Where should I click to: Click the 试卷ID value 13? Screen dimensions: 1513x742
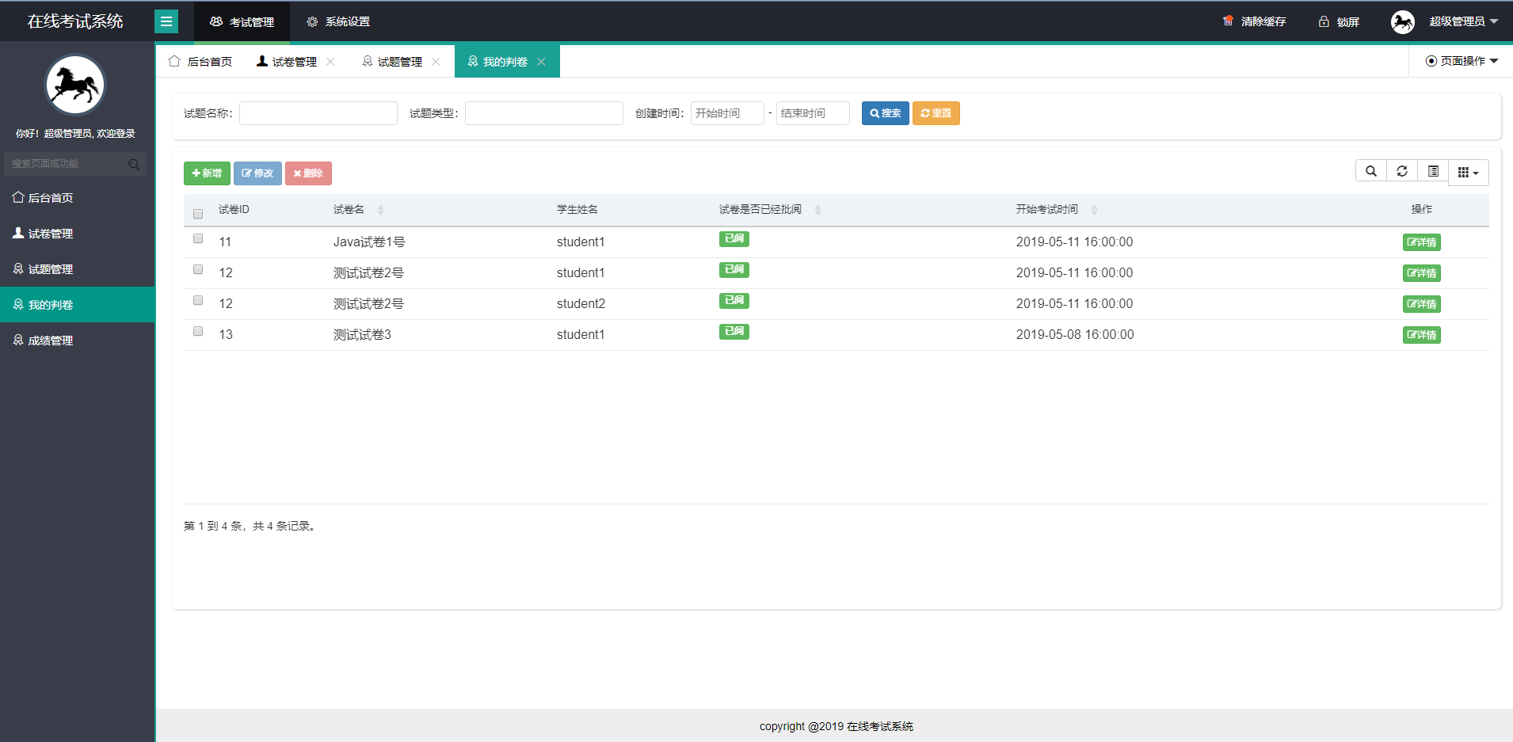pyautogui.click(x=226, y=334)
